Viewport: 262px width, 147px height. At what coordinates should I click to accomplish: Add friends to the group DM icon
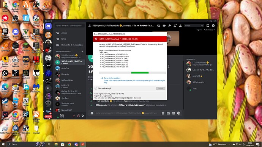175,26
